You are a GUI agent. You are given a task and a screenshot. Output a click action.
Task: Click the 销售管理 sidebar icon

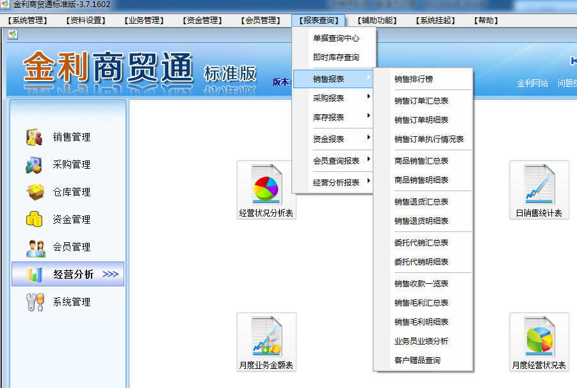pos(35,137)
